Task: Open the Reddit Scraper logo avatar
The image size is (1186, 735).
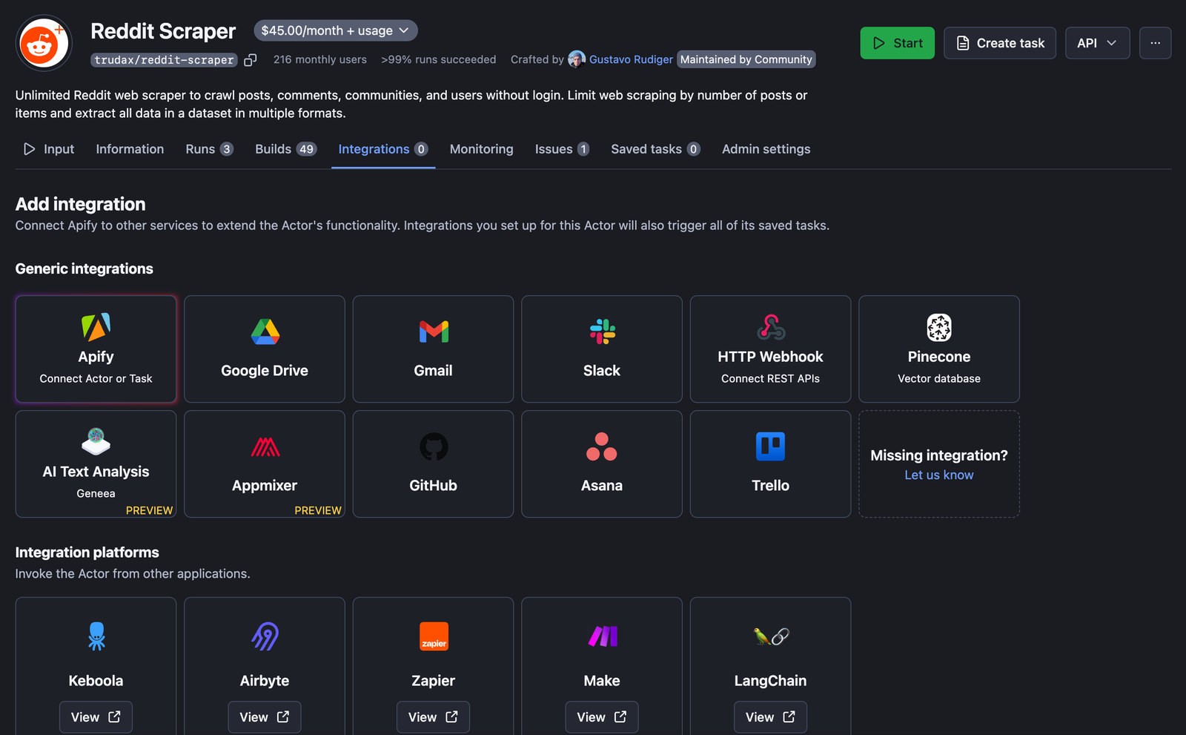Action: click(x=44, y=44)
